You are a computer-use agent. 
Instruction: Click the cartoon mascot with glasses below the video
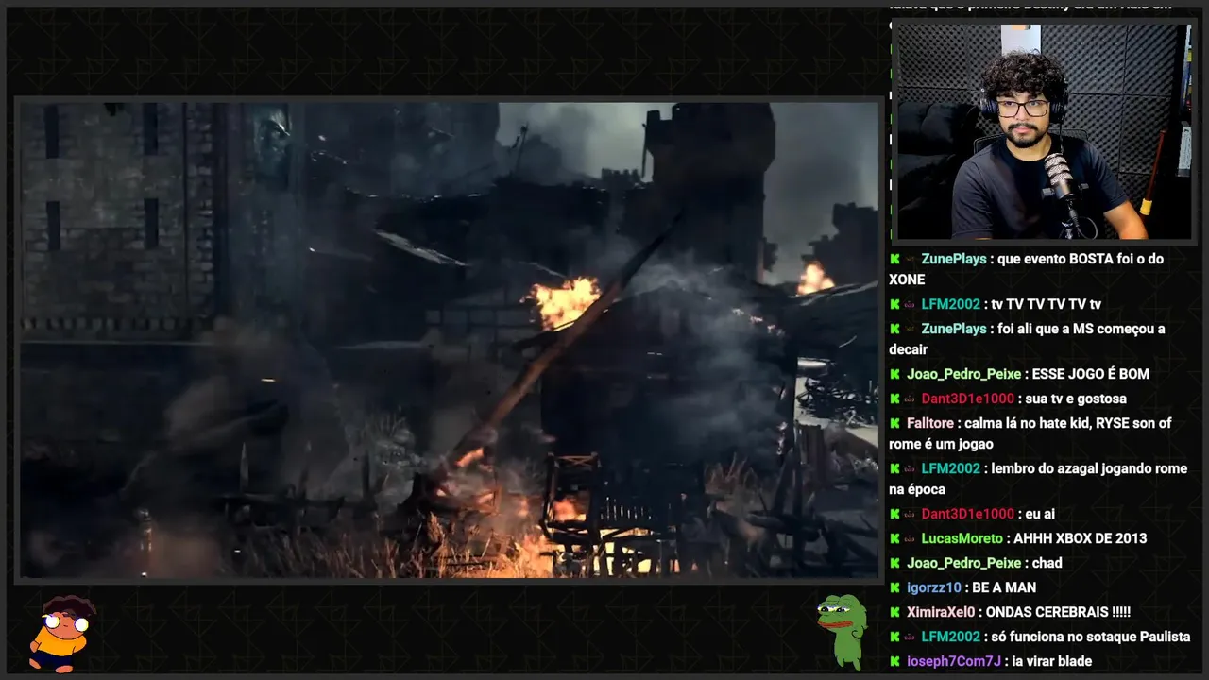[62, 633]
